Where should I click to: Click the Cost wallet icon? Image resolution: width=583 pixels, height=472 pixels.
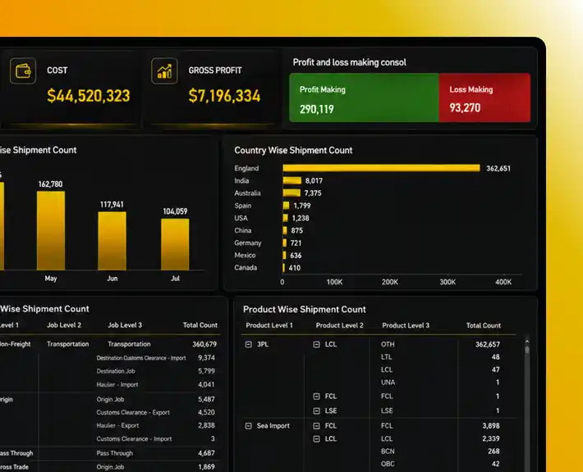click(x=23, y=70)
